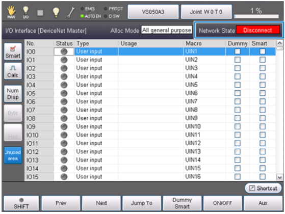Select the IO9 row with macro UIN10
The image size is (285, 214).
(150, 127)
